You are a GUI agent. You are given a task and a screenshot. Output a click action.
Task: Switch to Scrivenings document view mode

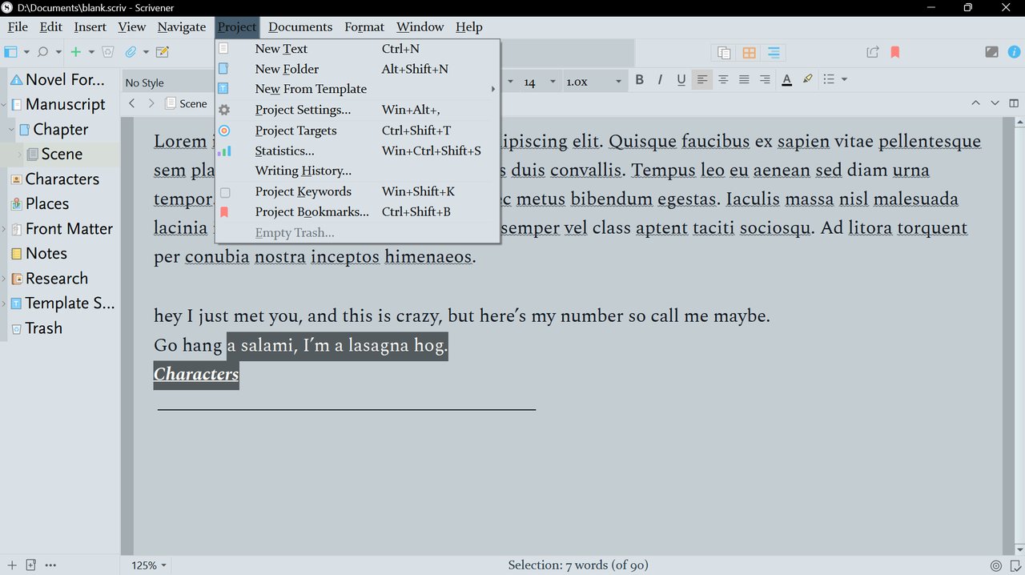coord(724,53)
